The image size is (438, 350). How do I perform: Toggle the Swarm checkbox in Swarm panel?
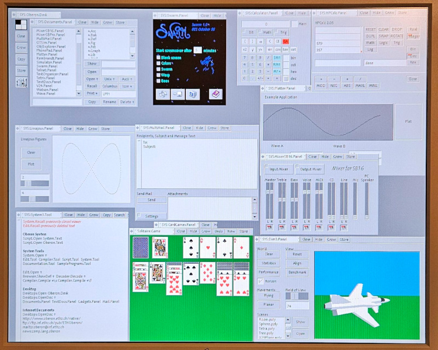[x=158, y=69]
